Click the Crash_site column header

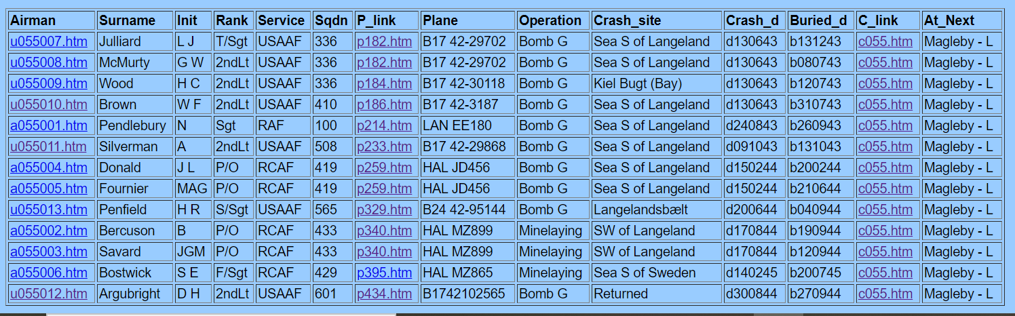[x=627, y=20]
